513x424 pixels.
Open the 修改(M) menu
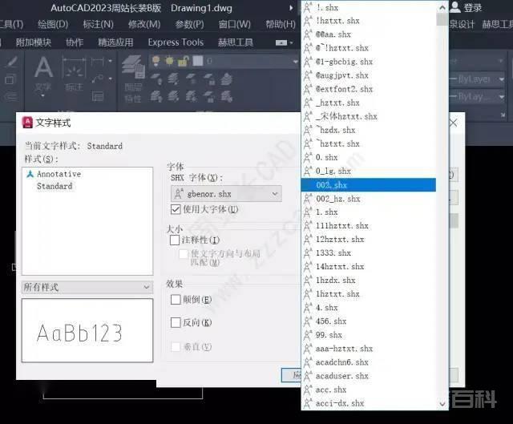[144, 24]
